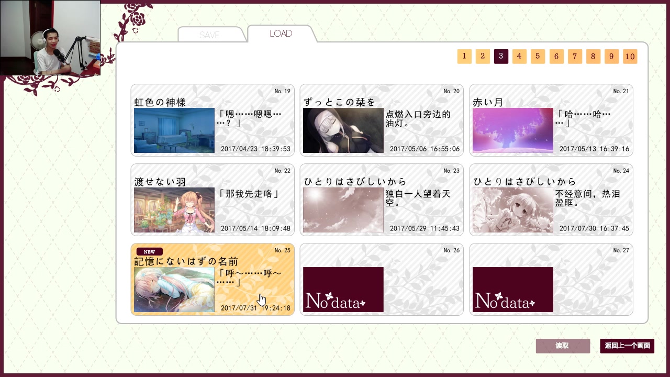The image size is (670, 377).
Task: Go to save page 8
Action: point(593,57)
